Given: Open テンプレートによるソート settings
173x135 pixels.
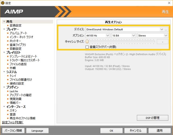Looking at the screenshot, I should click(x=23, y=56).
